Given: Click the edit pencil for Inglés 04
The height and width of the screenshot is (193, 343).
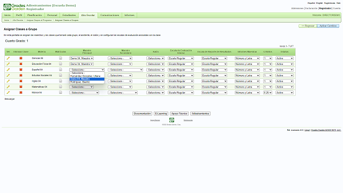Looking at the screenshot, I should 8,81.
